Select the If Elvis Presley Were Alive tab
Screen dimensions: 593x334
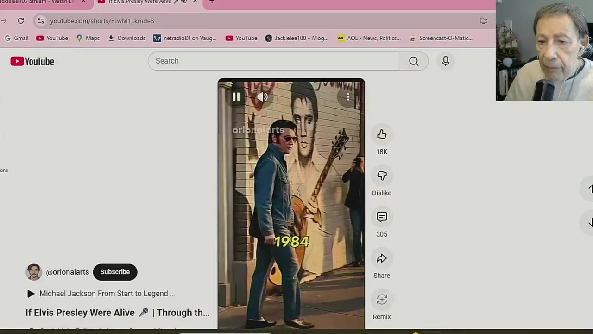(140, 2)
